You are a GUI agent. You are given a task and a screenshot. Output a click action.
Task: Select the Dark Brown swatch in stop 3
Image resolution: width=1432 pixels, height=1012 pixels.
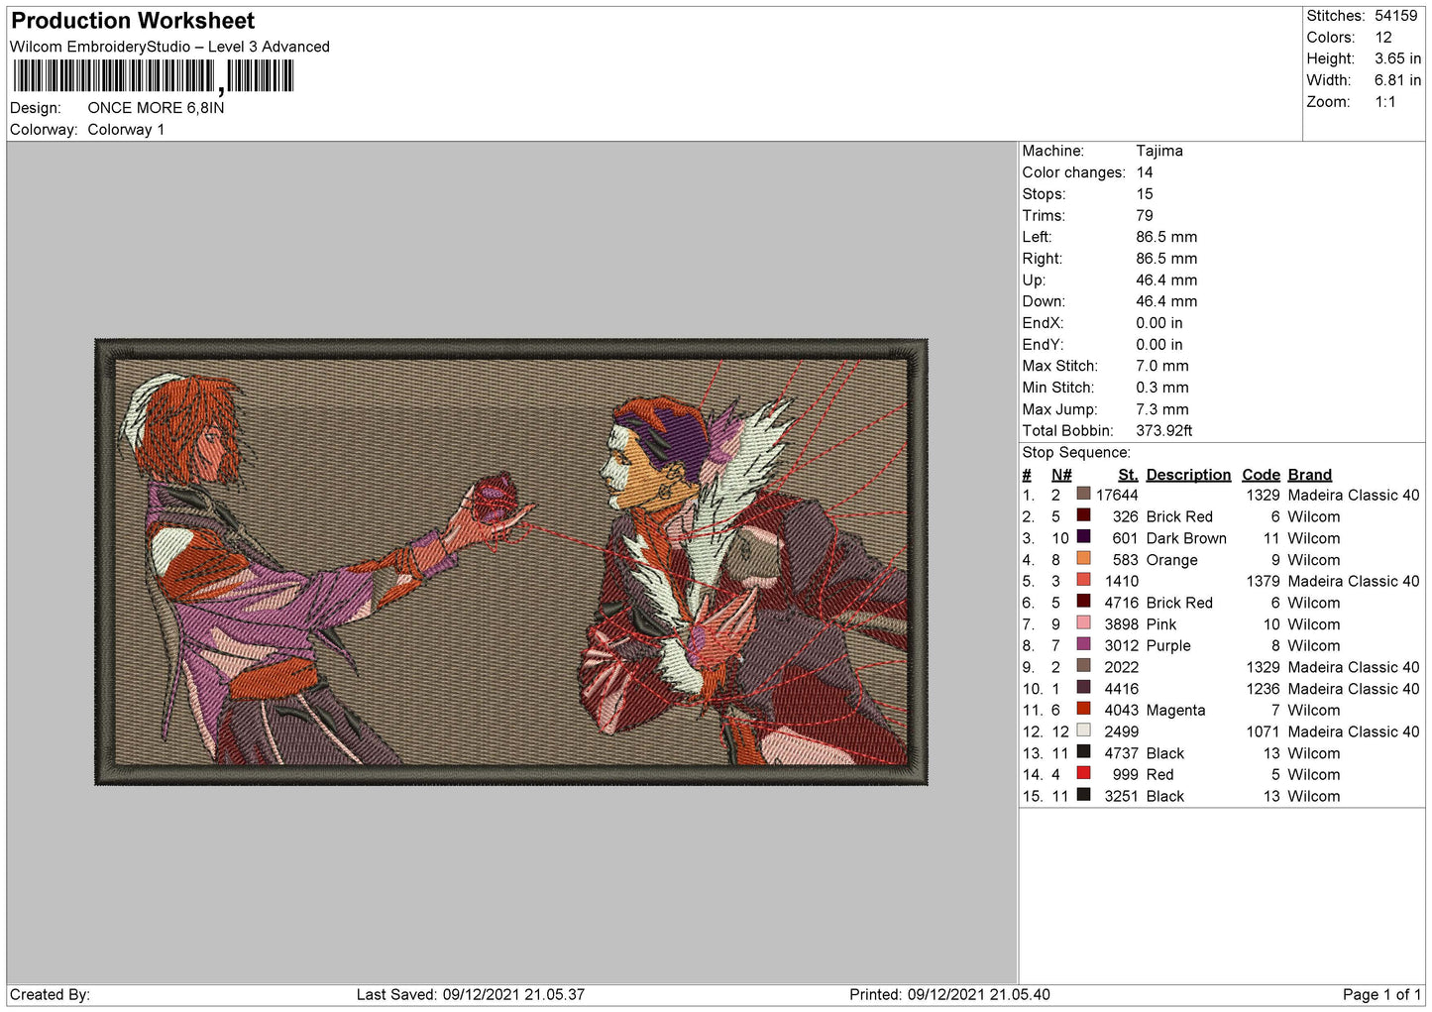[x=1083, y=537]
